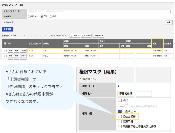Viewport: 175px width, 133px height.
Task: Click 編集 for employee 10001
Action: tap(17, 51)
